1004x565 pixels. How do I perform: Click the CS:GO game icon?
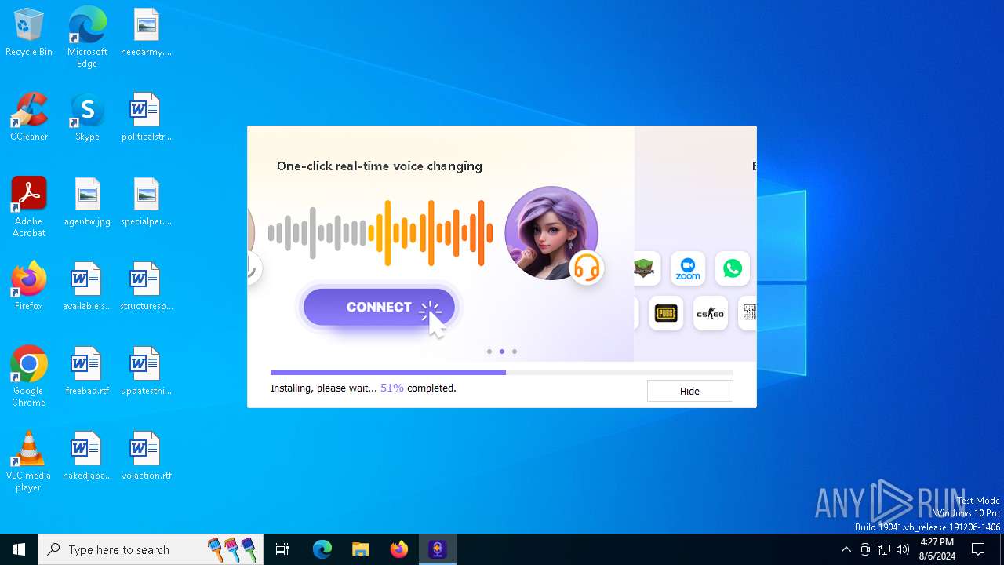click(x=711, y=313)
